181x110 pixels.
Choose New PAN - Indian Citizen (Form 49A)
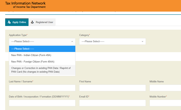(42, 55)
